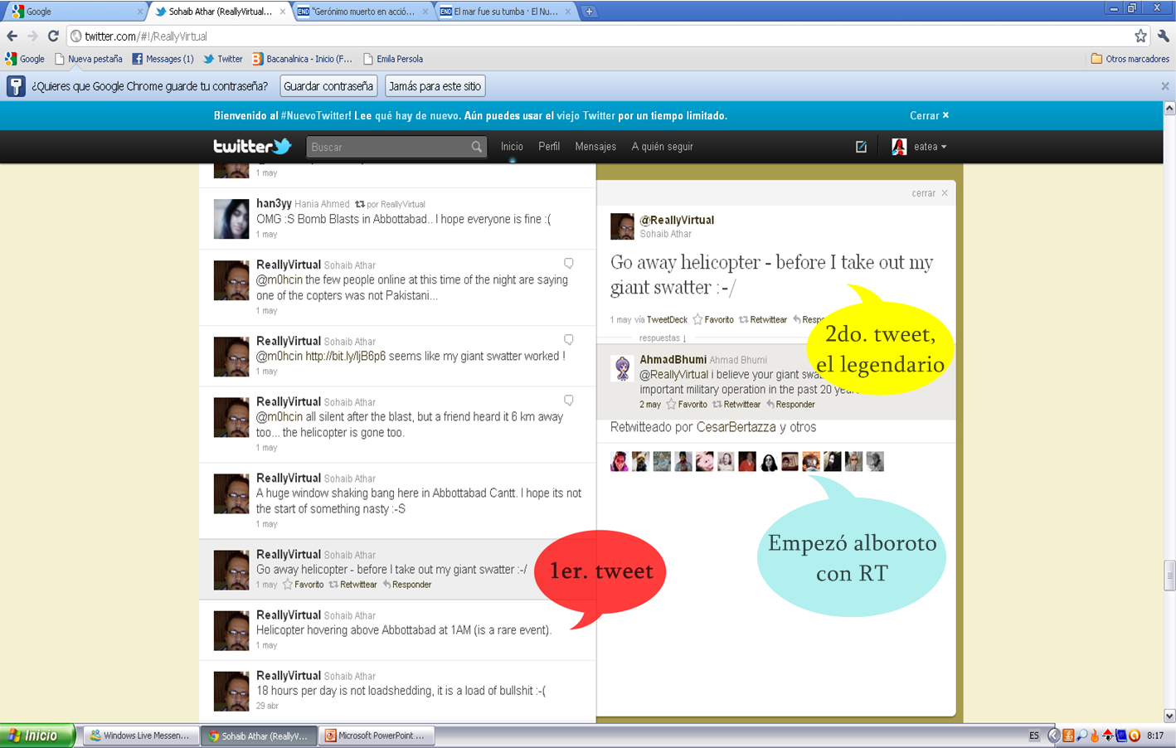This screenshot has height=748, width=1176.
Task: Reply to AhmadBhumi's tweet
Action: coord(790,405)
